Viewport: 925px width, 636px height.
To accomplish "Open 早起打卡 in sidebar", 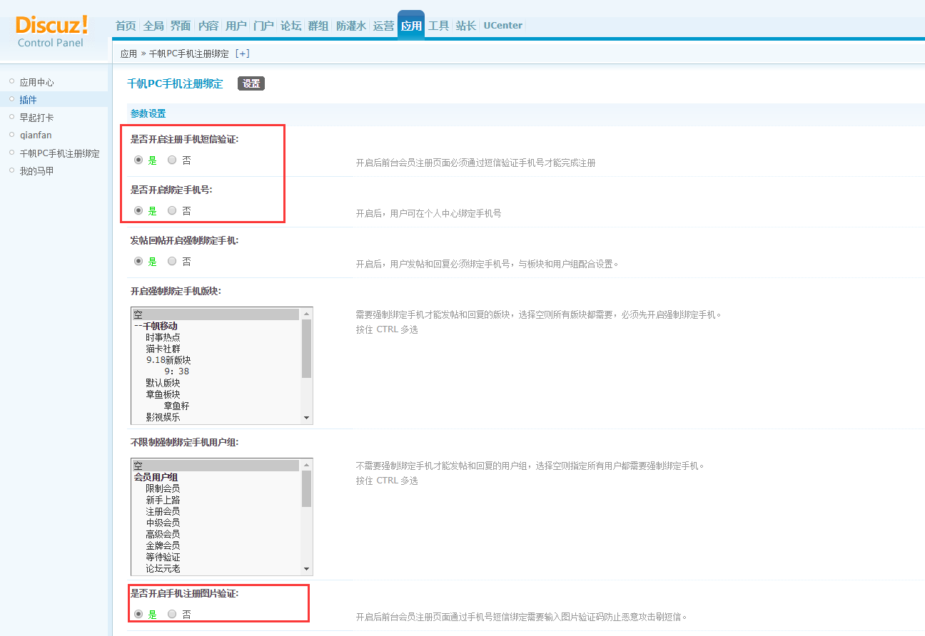I will pos(36,118).
